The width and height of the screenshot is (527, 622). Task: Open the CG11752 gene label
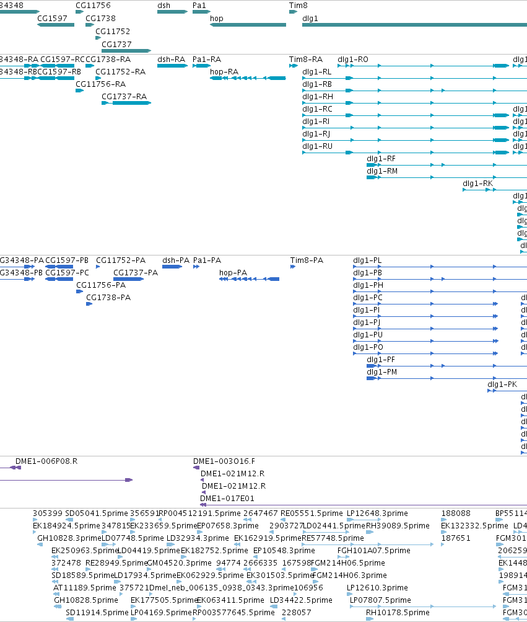[x=113, y=32]
